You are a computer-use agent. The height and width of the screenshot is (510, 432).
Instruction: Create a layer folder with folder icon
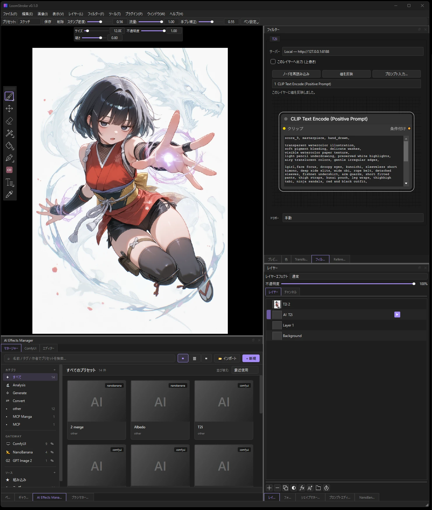(318, 488)
